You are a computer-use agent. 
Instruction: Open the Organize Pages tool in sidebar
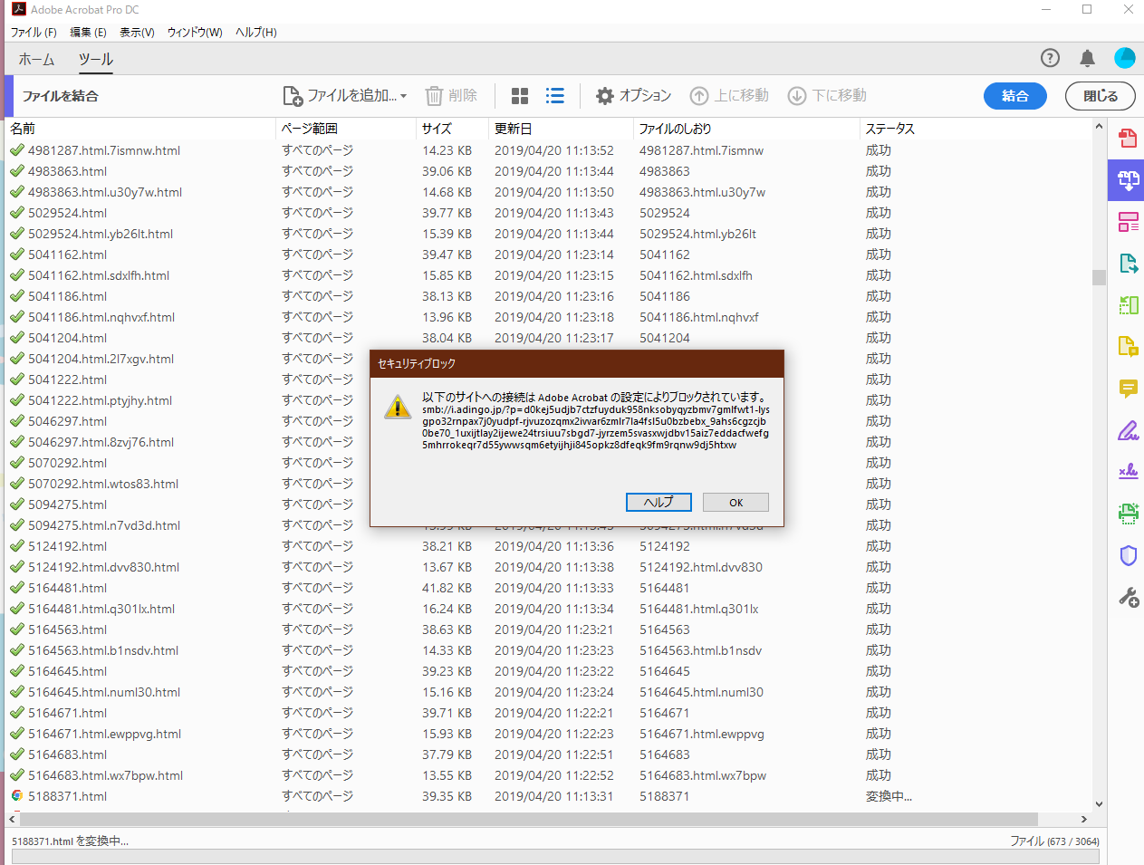pyautogui.click(x=1128, y=305)
